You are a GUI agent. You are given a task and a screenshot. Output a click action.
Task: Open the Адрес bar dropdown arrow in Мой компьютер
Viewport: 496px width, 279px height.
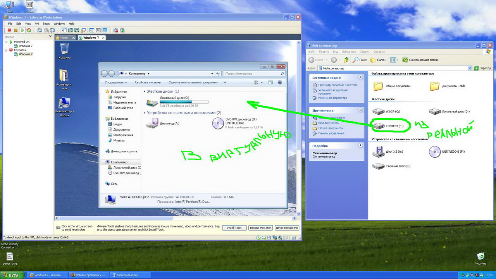click(470, 68)
